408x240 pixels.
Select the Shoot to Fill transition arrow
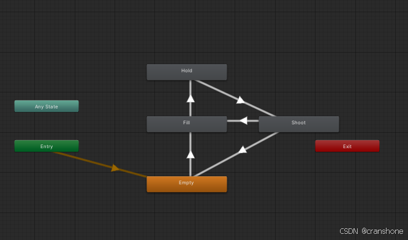coord(243,121)
